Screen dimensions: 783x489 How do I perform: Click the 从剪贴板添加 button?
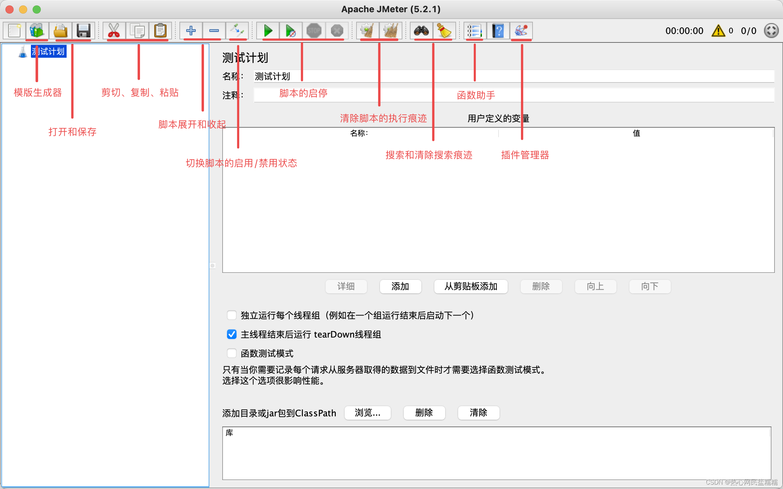tap(471, 286)
